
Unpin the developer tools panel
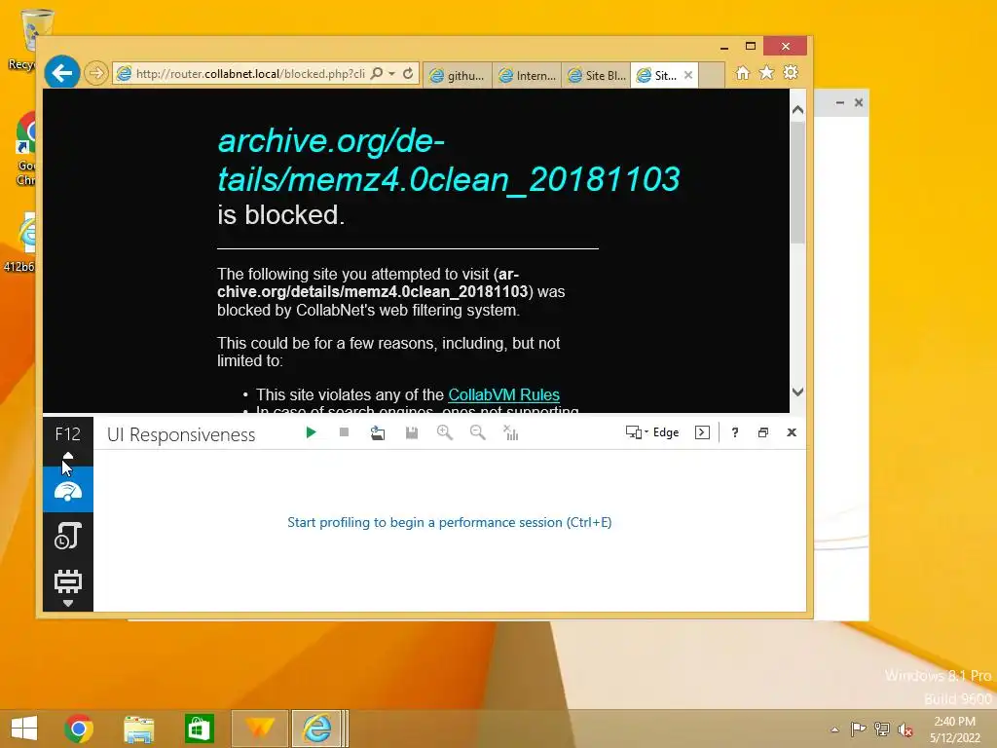tap(763, 432)
